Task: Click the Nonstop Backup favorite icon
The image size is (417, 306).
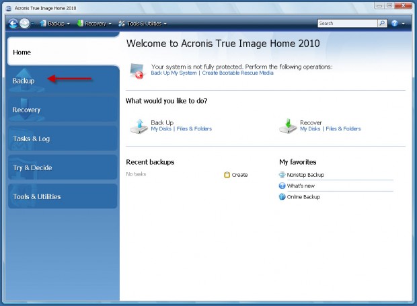Action: click(x=282, y=175)
